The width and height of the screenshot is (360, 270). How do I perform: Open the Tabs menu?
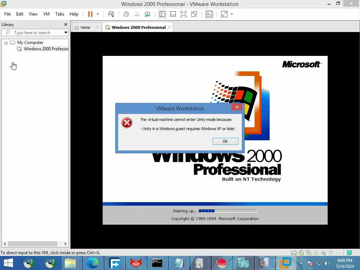point(59,14)
